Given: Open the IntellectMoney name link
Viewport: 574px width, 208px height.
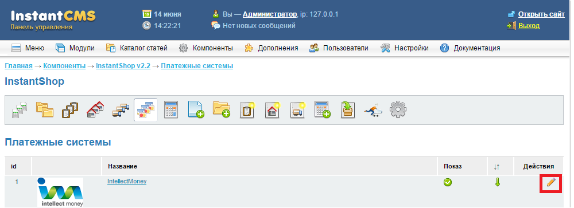Looking at the screenshot, I should click(127, 181).
